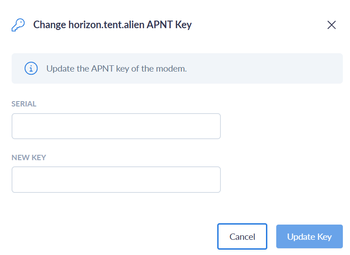The image size is (350, 255).
Task: Click the key icon beside the dialog title
Action: coord(18,25)
